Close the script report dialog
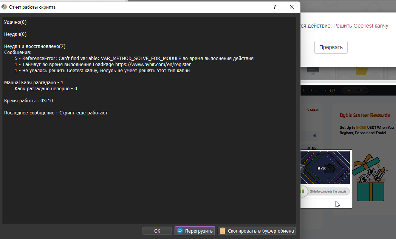 coord(292,7)
